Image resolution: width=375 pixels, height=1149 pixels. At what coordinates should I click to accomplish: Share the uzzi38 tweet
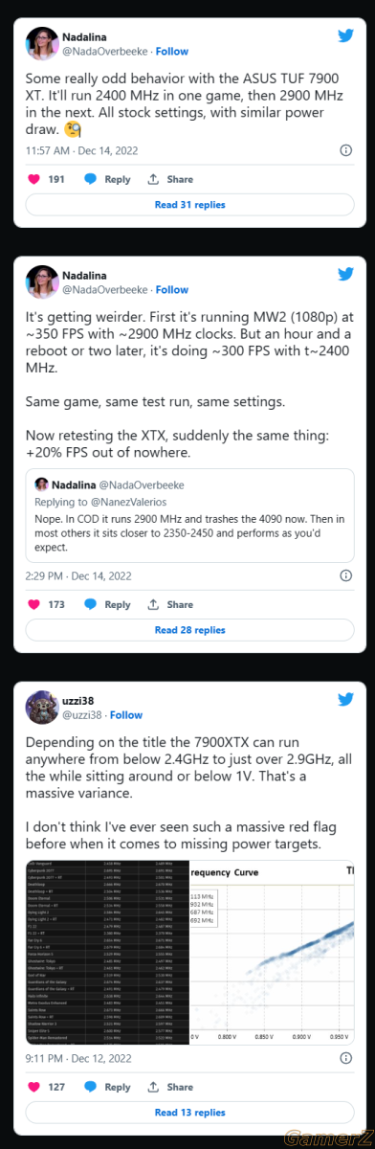(170, 1087)
